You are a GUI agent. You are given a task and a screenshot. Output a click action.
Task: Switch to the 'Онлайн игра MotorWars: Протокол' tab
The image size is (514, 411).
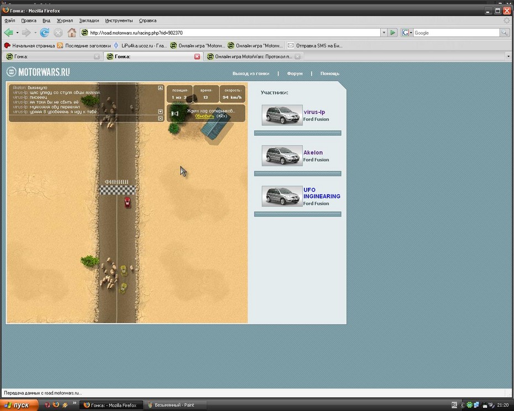coord(253,57)
